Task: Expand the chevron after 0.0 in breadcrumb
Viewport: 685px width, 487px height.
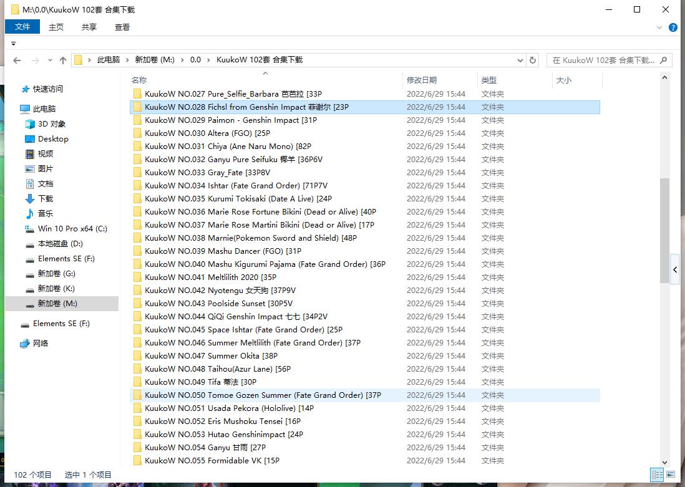Action: 209,60
